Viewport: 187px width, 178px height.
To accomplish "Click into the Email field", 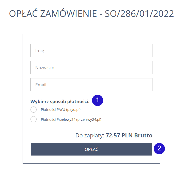I will [91, 85].
